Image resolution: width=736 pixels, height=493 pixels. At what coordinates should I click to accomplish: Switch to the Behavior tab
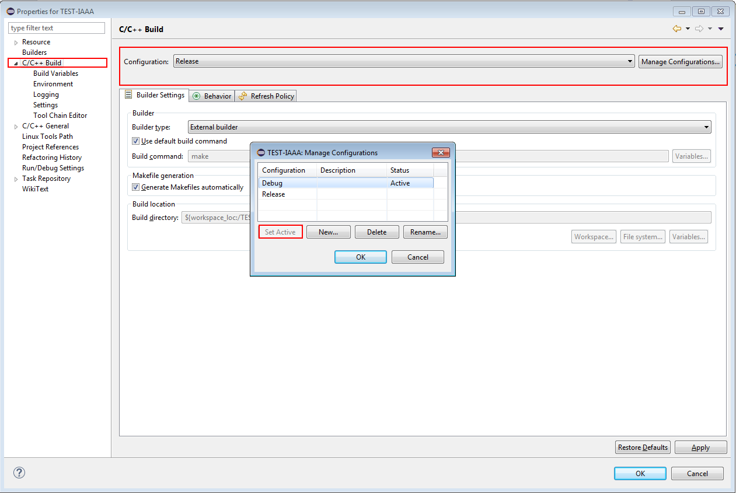212,96
